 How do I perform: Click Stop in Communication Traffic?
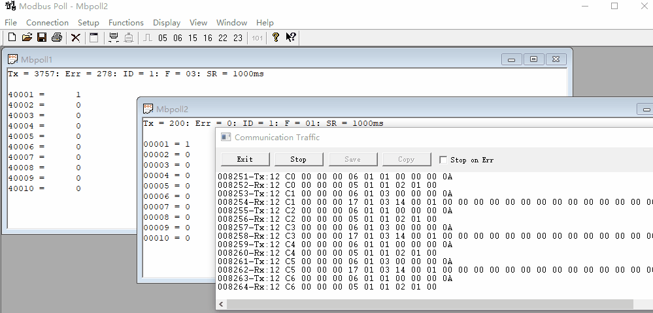point(298,159)
